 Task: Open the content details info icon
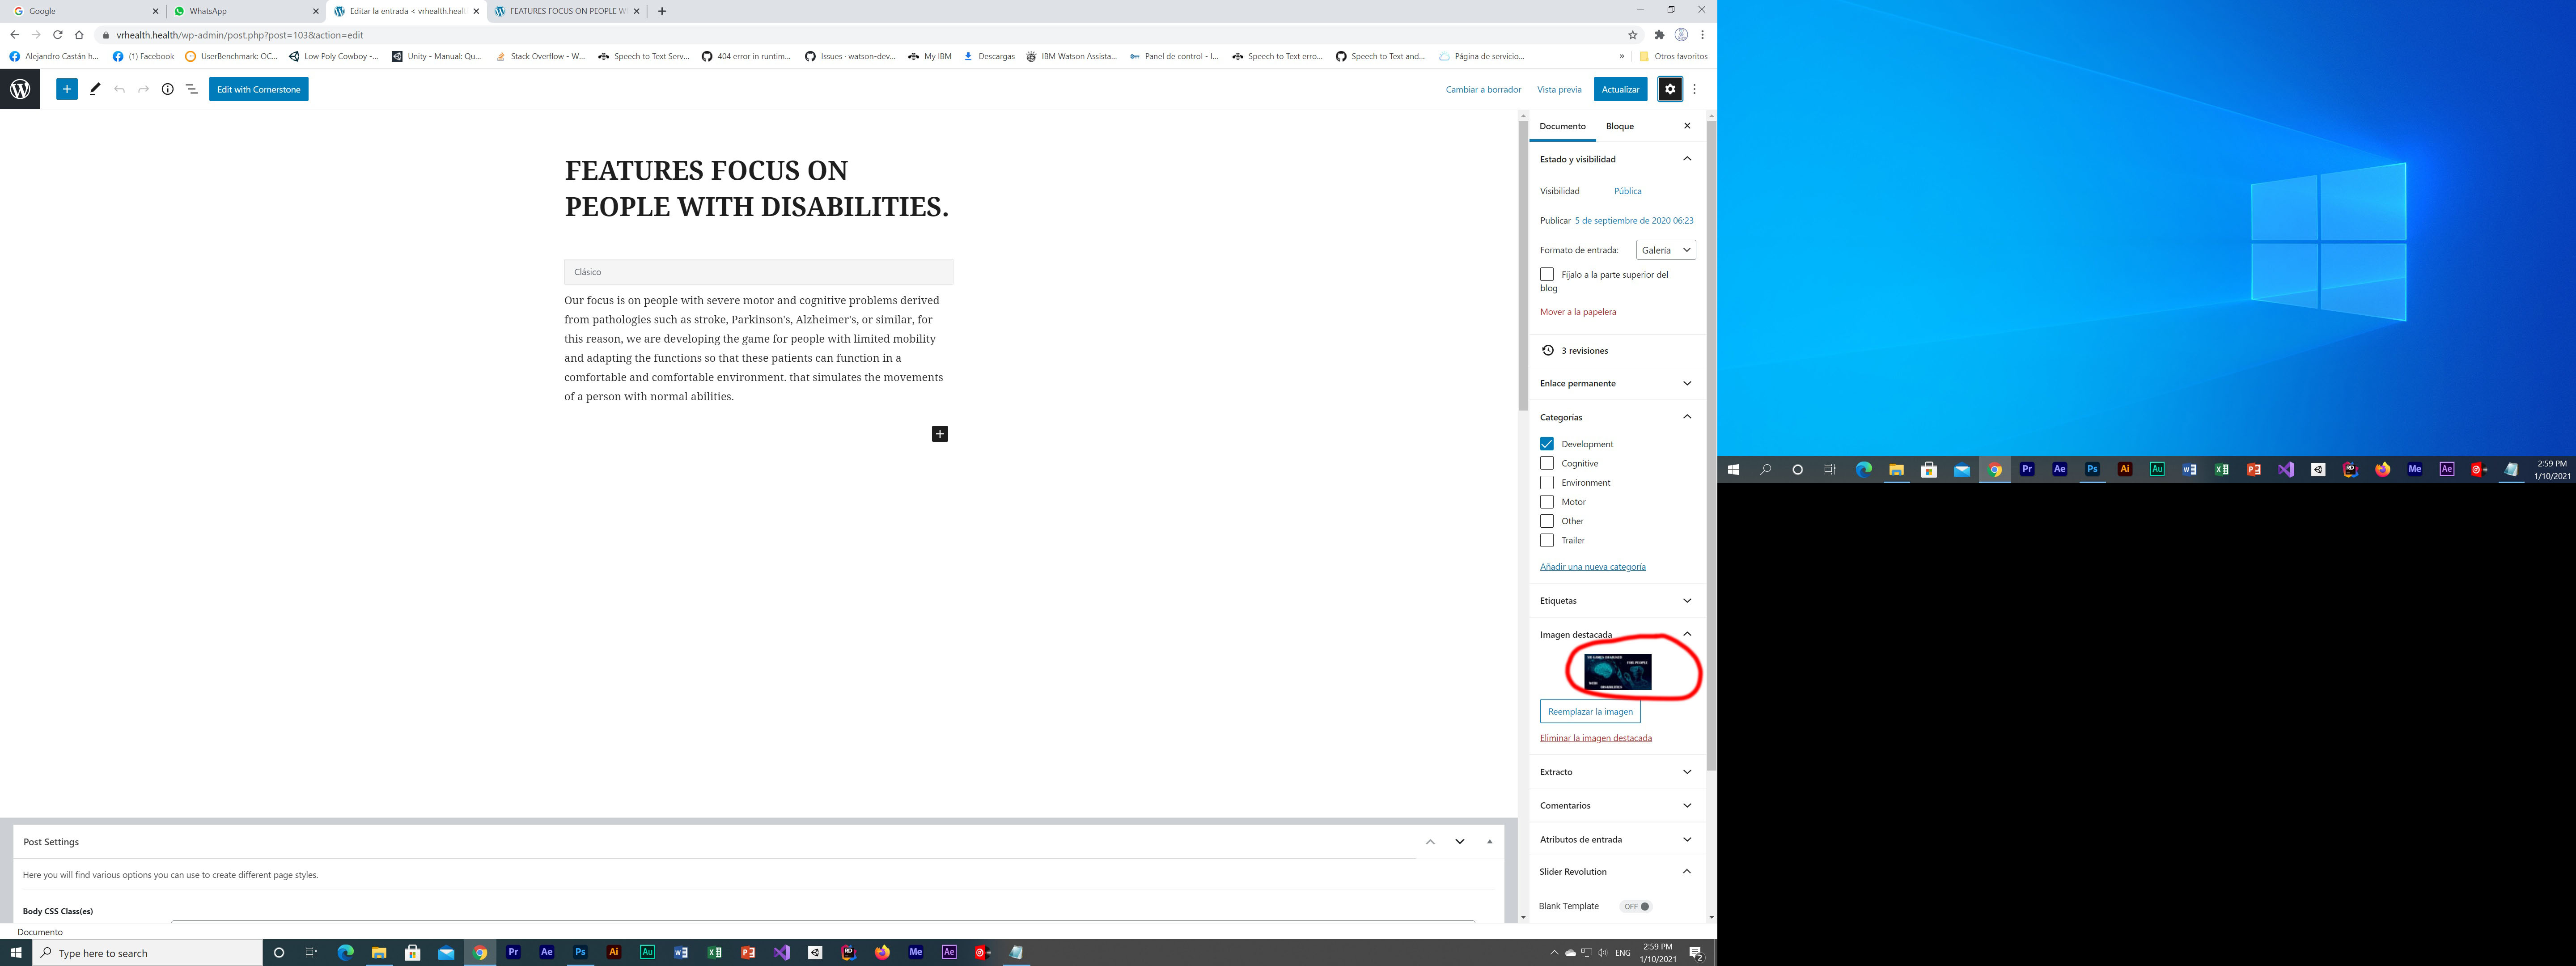click(x=168, y=89)
